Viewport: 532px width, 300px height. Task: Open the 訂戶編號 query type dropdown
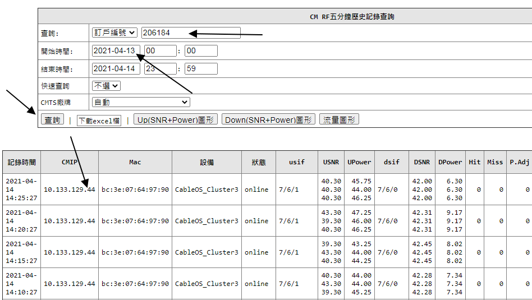(114, 33)
